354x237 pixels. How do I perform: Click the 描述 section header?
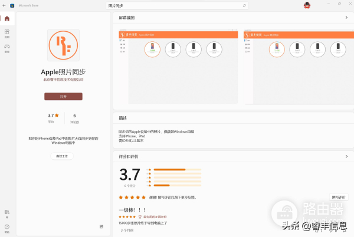pos(123,118)
